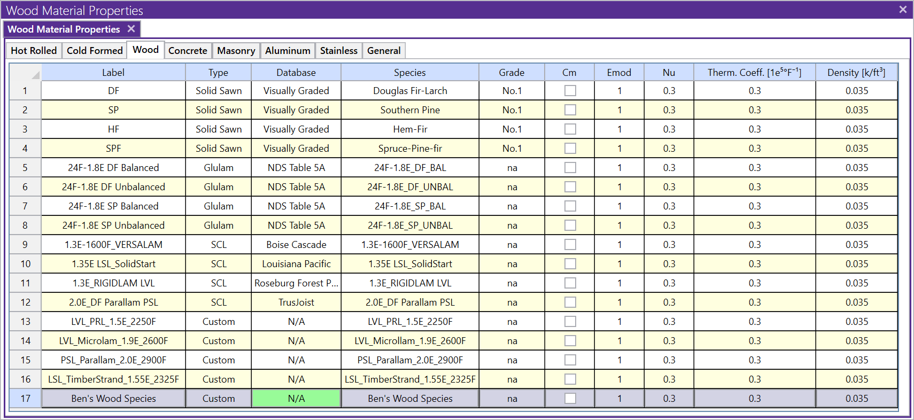Image resolution: width=914 pixels, height=420 pixels.
Task: Click the LVL_PRL_1.5E_2250F label cell
Action: click(x=113, y=322)
